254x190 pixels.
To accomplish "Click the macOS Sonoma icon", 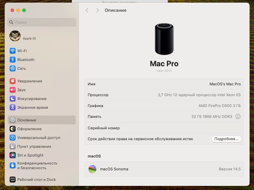I will pyautogui.click(x=92, y=169).
